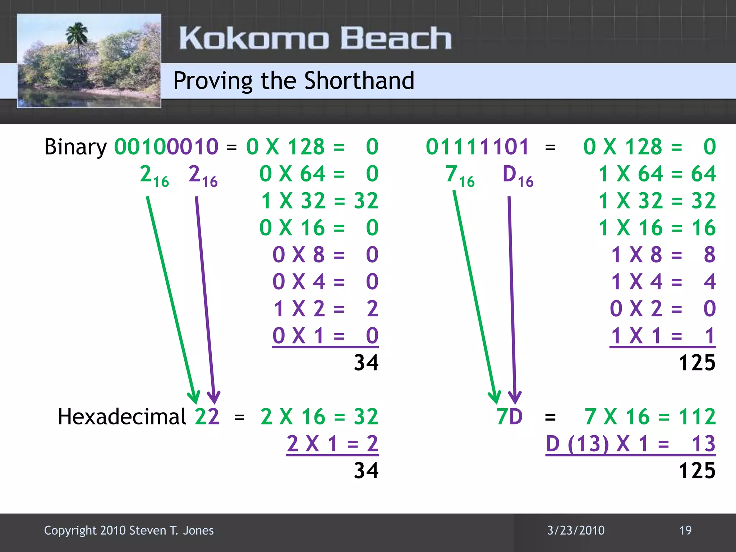Click the line '0 X 16 = 0'
Screen dimensions: 736x552
319,228
